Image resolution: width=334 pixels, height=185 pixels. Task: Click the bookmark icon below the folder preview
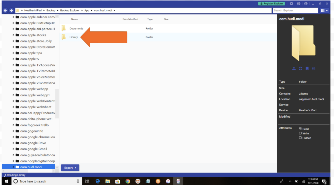[x=307, y=68]
